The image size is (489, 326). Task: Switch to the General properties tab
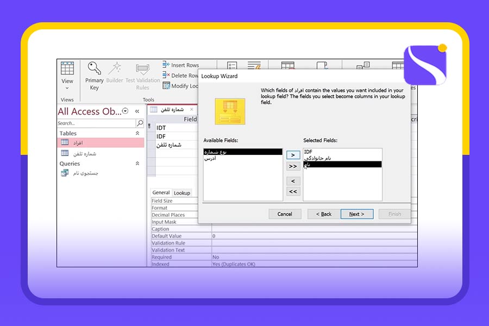click(x=161, y=192)
